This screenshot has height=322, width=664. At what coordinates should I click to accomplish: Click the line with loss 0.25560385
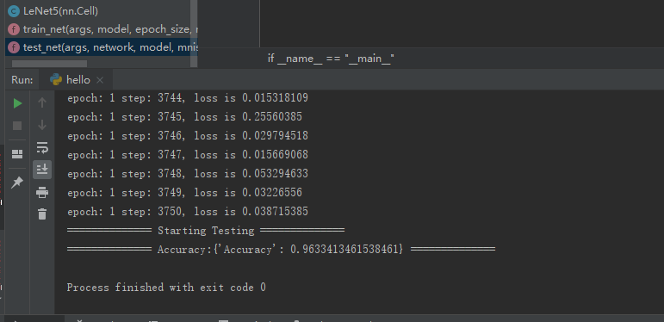tap(184, 117)
